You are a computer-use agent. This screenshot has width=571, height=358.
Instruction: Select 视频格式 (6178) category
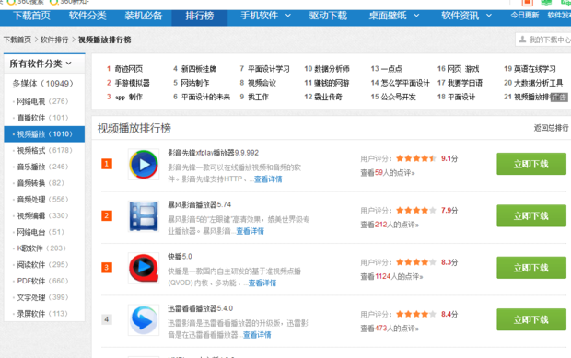pos(44,150)
